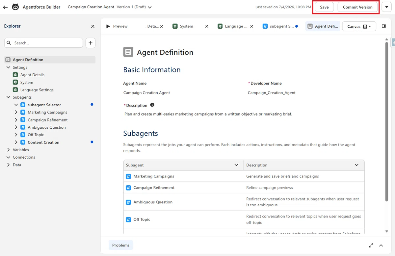The height and width of the screenshot is (256, 395).
Task: Click the System gear icon in tree
Action: (x=15, y=82)
